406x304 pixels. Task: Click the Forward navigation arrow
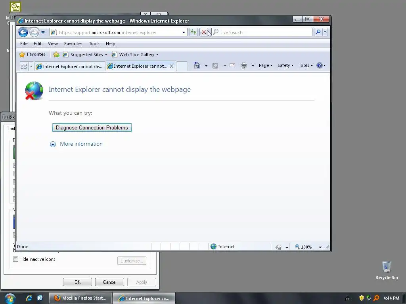[x=34, y=32]
